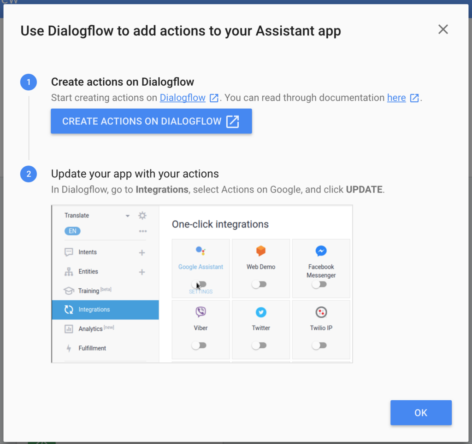The height and width of the screenshot is (444, 472).
Task: Click the Google Assistant label
Action: point(201,267)
